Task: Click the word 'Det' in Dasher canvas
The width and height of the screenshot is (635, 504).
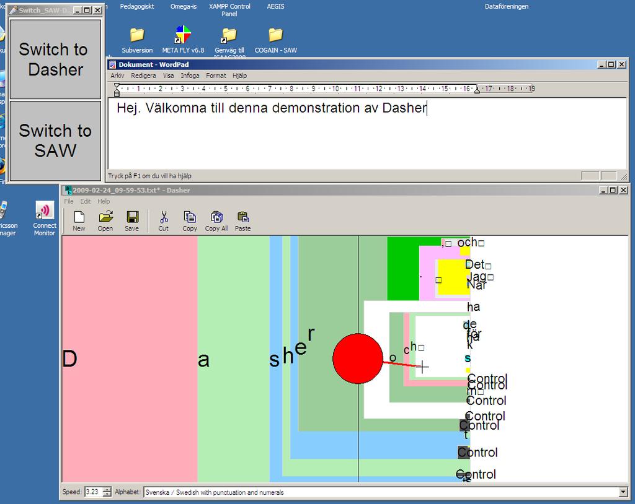Action: point(474,264)
